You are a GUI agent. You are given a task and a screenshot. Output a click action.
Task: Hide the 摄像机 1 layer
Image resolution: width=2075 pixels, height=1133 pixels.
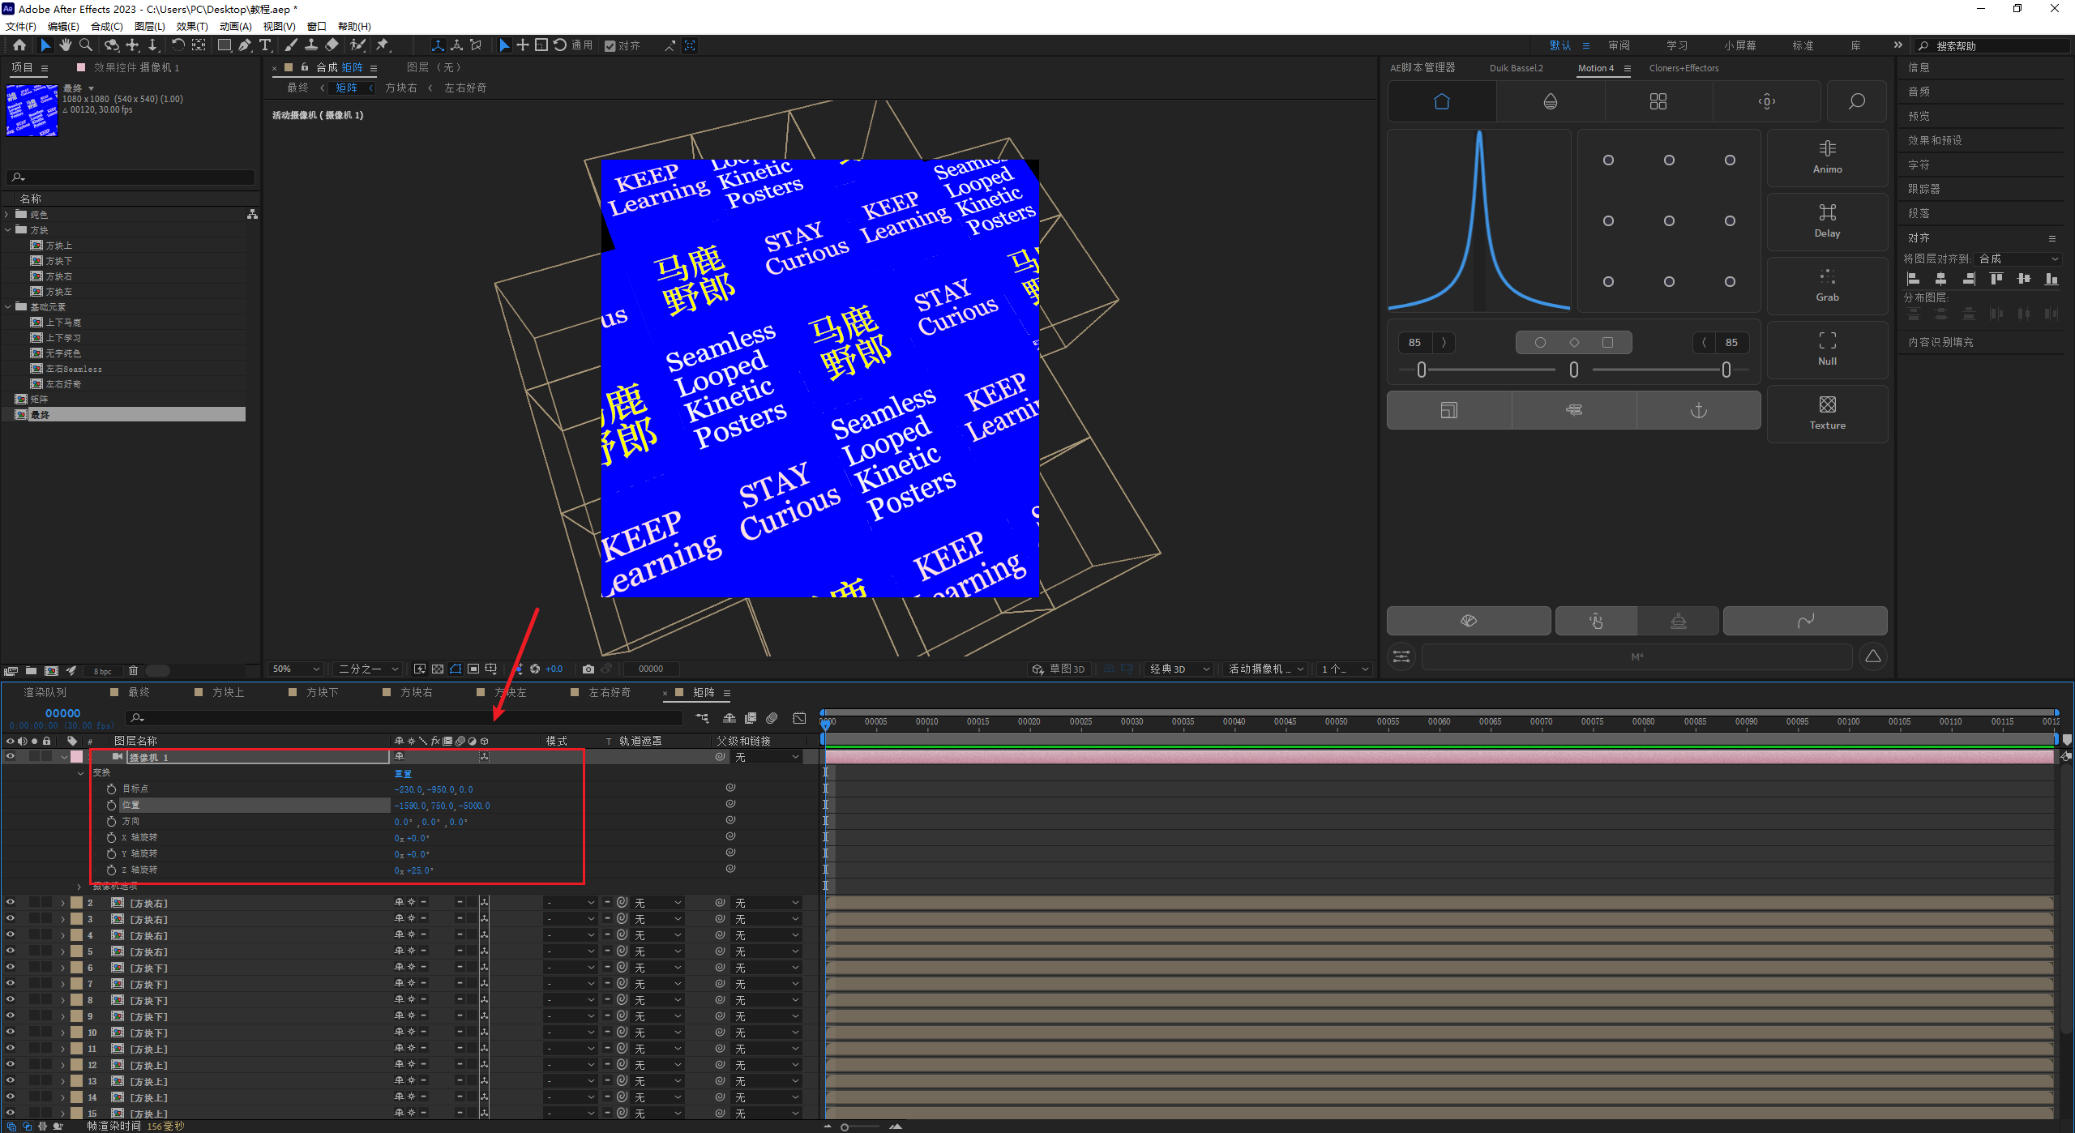point(11,756)
